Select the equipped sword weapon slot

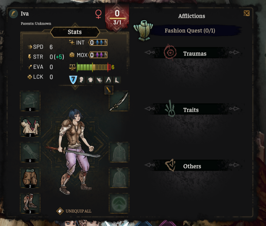(x=119, y=101)
